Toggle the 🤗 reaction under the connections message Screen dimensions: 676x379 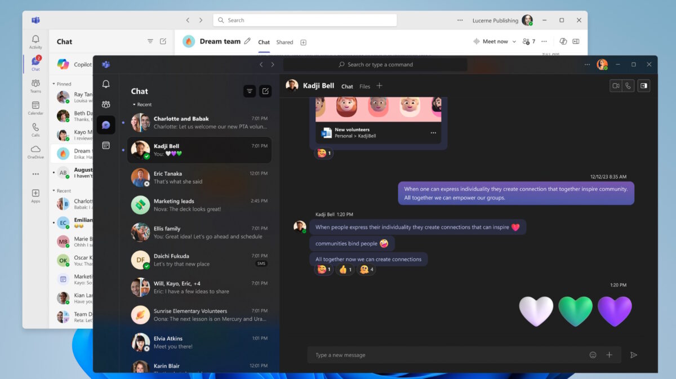(366, 269)
